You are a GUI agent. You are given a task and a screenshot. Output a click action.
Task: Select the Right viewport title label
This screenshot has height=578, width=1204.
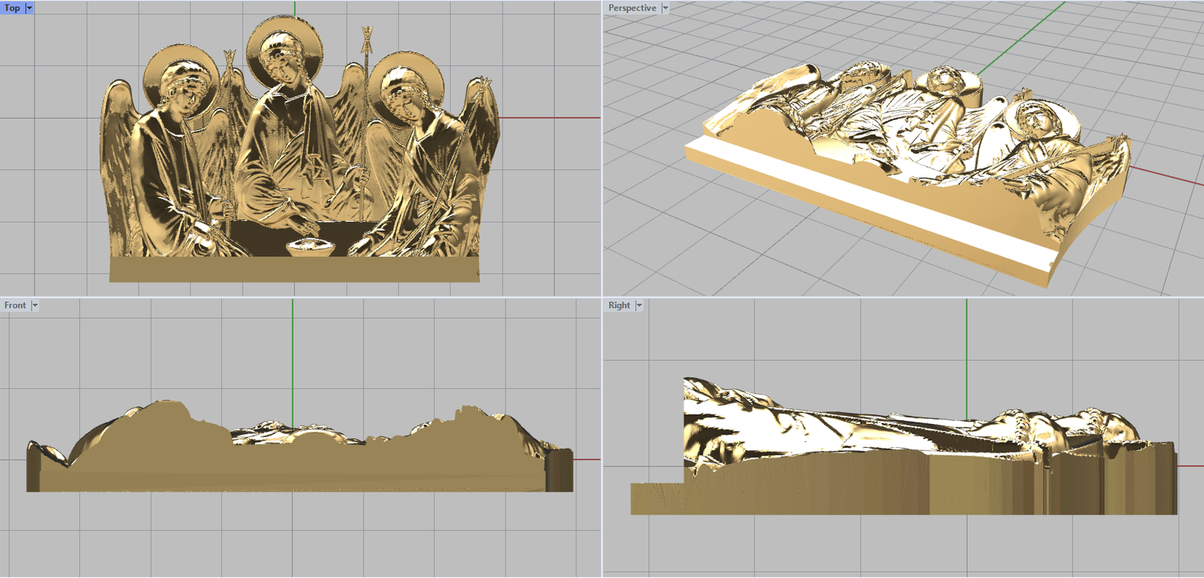click(619, 305)
